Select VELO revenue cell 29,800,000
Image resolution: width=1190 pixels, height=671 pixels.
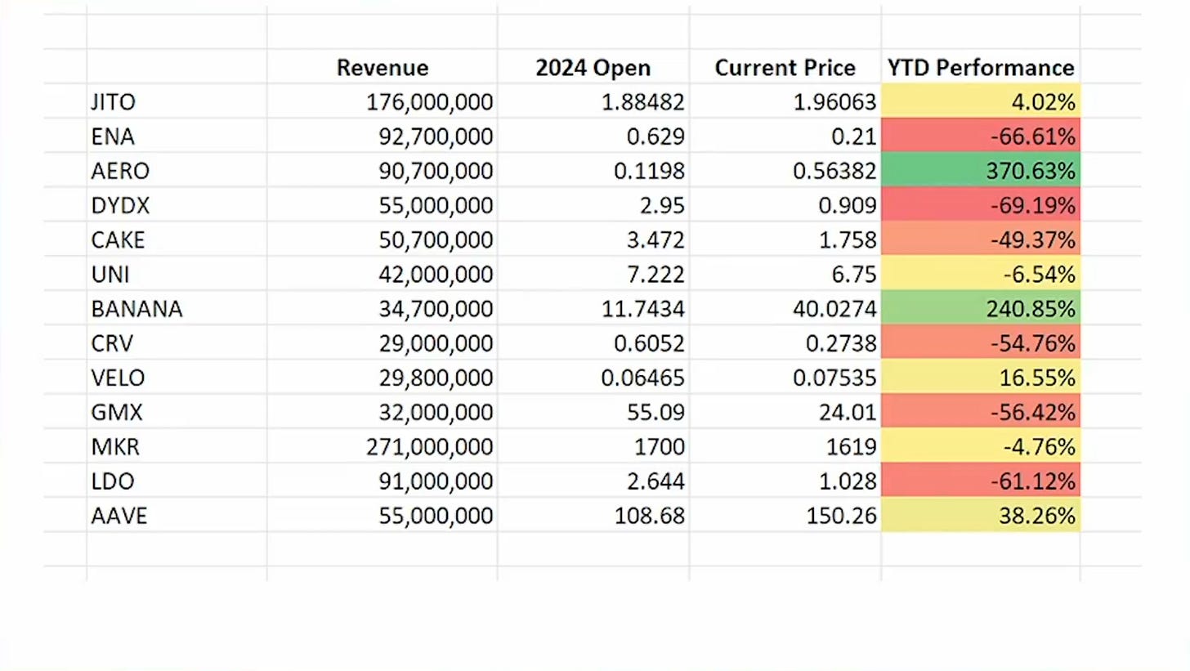382,378
